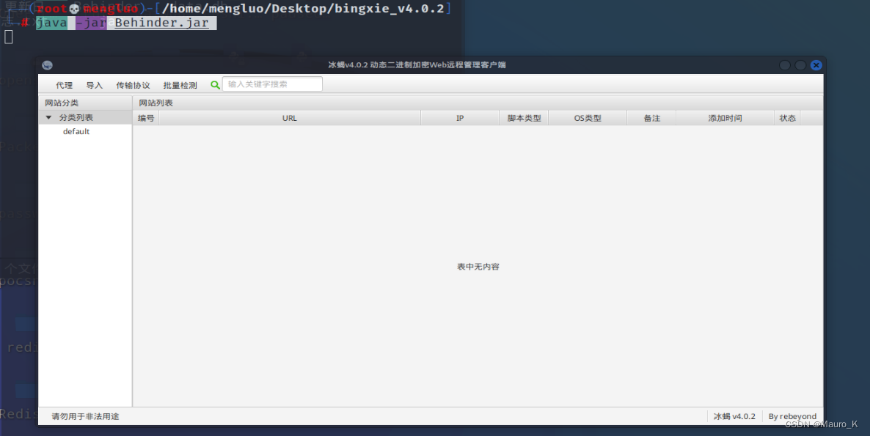Click the 状态 status column header
Screen dimensions: 870x436
click(787, 117)
